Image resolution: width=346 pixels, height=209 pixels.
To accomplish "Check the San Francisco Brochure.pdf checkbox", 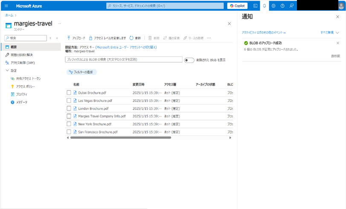I will pos(69,132).
